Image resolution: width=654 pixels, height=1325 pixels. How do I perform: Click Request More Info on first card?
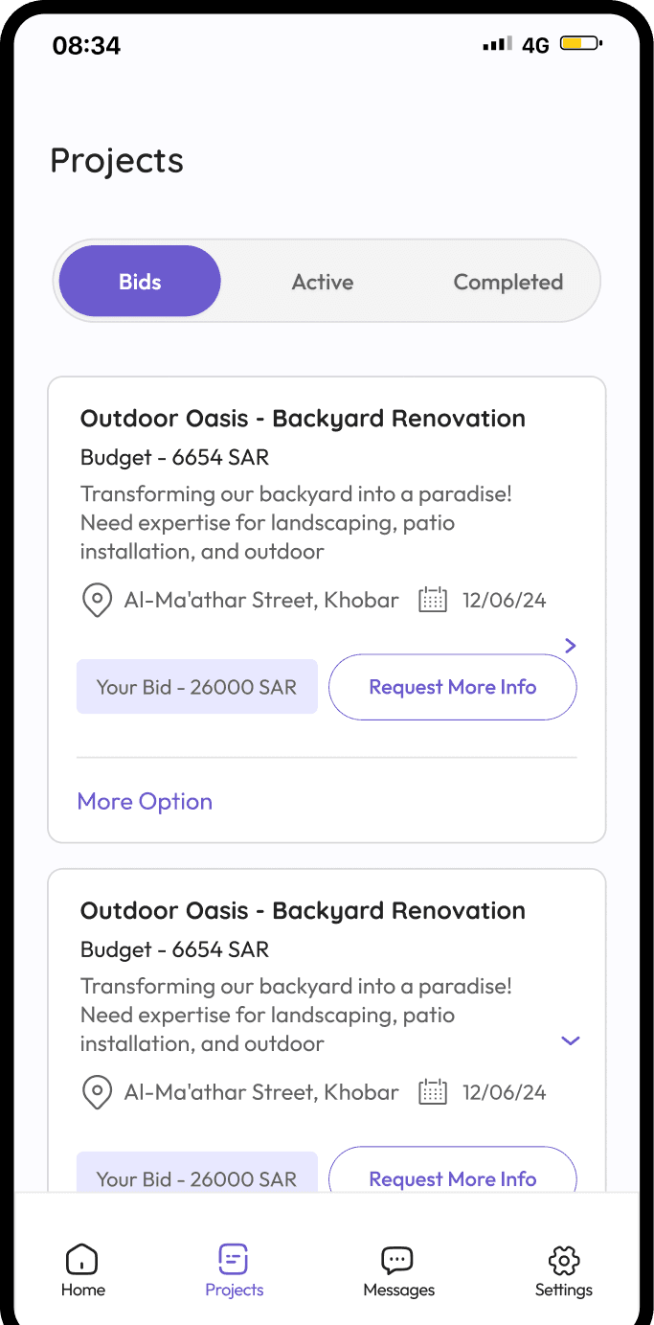click(452, 687)
